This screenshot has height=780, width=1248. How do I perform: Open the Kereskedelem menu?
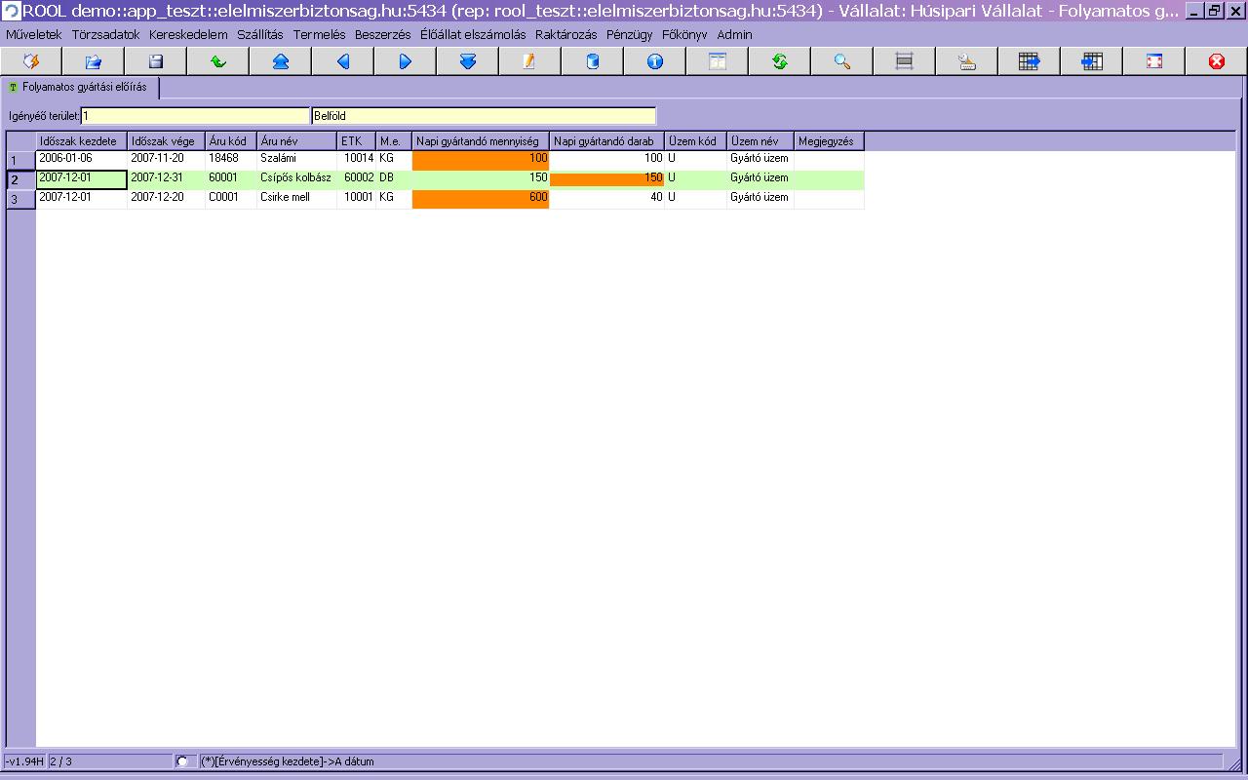(188, 34)
